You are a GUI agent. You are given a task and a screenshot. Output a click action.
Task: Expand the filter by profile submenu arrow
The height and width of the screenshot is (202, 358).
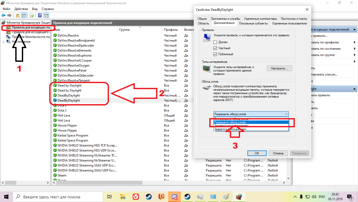pos(355,42)
